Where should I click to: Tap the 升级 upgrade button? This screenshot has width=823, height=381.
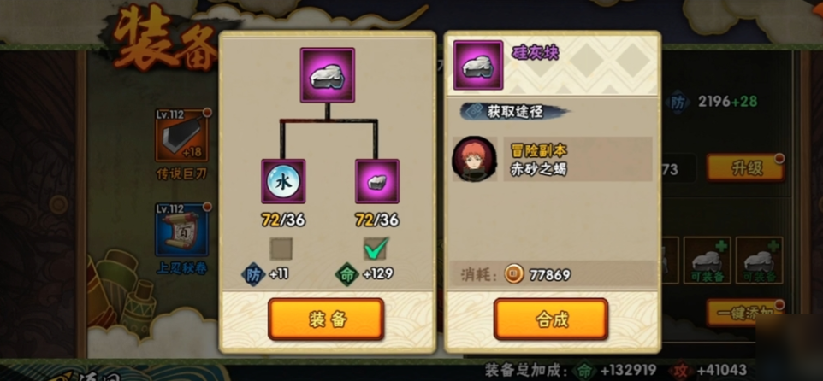[745, 168]
